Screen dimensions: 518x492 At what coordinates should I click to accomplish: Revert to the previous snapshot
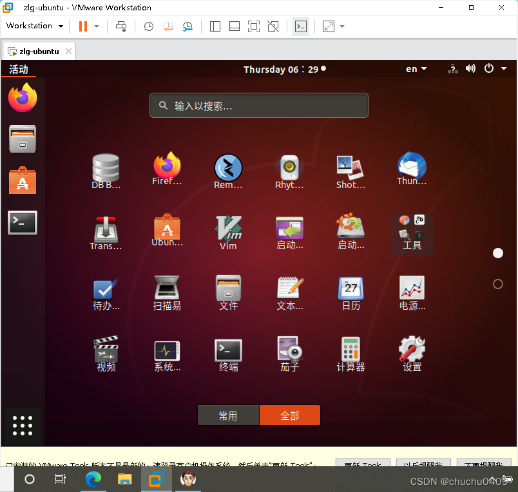point(168,26)
